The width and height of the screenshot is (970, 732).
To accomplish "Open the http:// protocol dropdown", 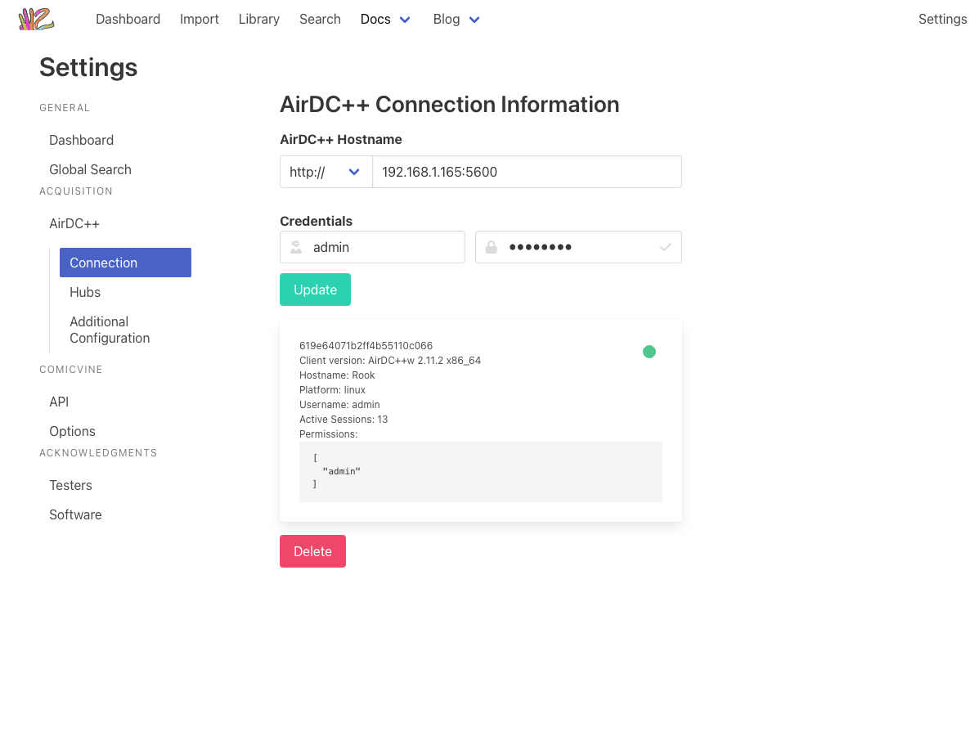I will (x=326, y=172).
